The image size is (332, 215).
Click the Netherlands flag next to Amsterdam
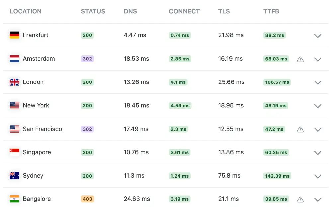[14, 59]
